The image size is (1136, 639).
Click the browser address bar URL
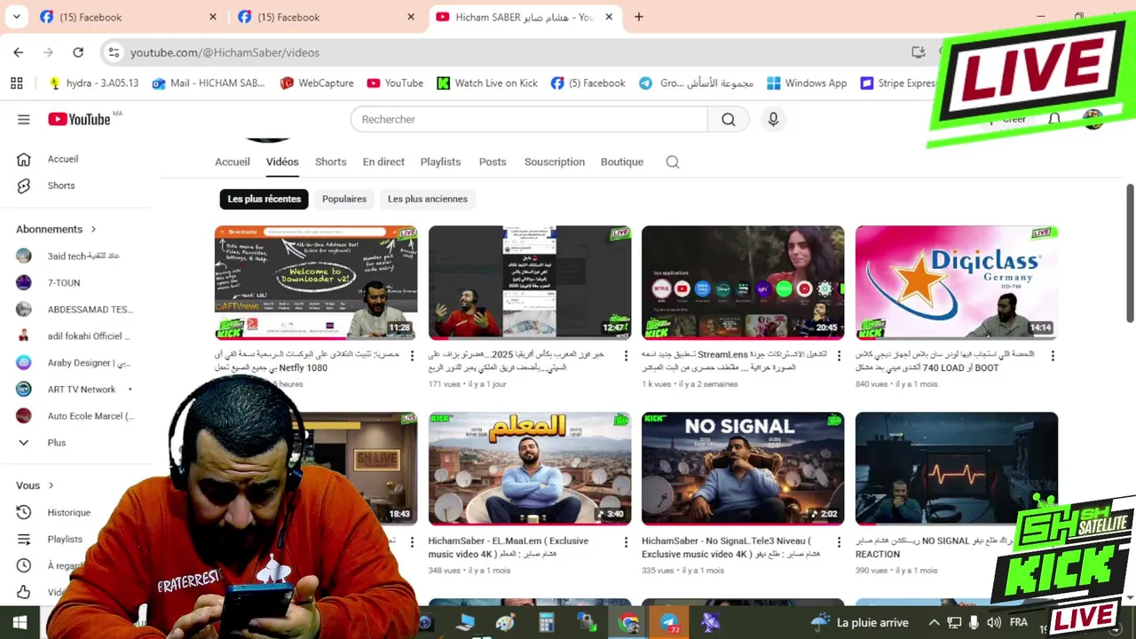tap(225, 52)
